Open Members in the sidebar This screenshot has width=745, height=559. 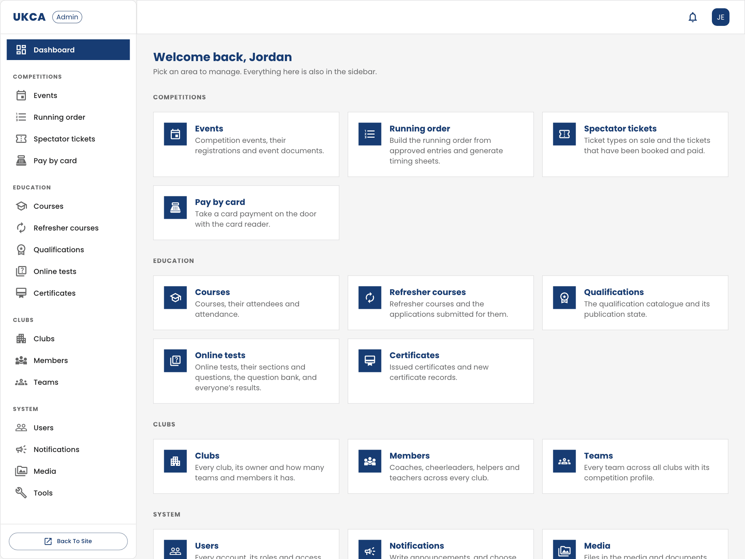[x=68, y=360]
